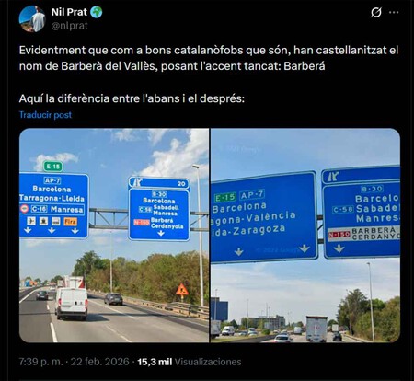
Task: Open the three-dot more options menu
Action: tap(394, 13)
